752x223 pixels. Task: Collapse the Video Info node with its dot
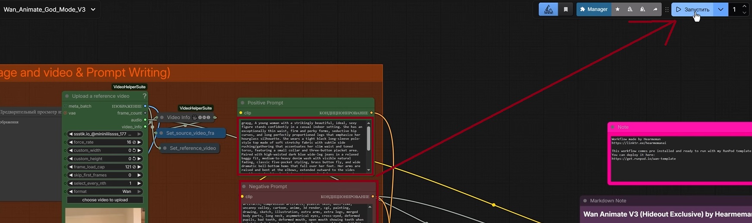[162, 117]
